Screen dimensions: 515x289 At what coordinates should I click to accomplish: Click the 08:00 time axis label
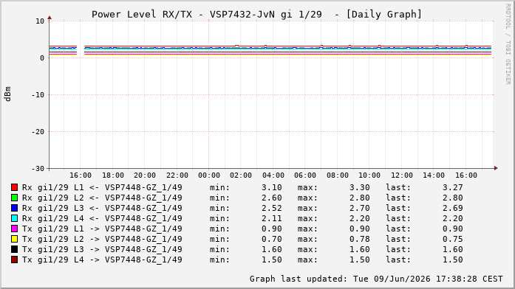[338, 175]
